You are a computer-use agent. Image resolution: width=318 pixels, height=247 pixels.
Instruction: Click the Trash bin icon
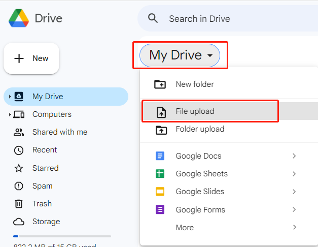[19, 204]
